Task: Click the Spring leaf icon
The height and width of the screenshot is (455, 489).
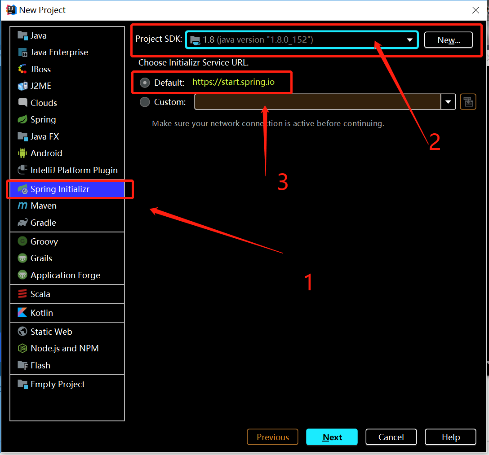Action: [x=22, y=120]
